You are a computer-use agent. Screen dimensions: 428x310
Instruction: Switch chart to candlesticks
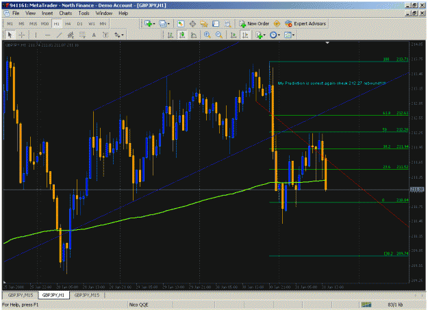pos(182,35)
